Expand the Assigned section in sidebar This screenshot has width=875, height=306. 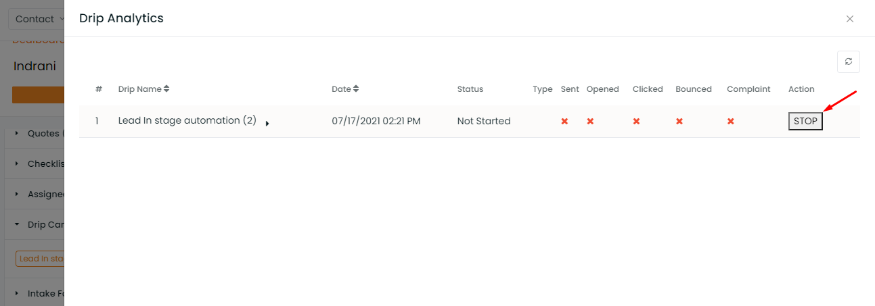pyautogui.click(x=39, y=194)
